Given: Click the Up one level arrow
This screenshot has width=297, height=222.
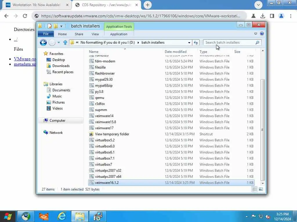Looking at the screenshot, I should (65, 42).
